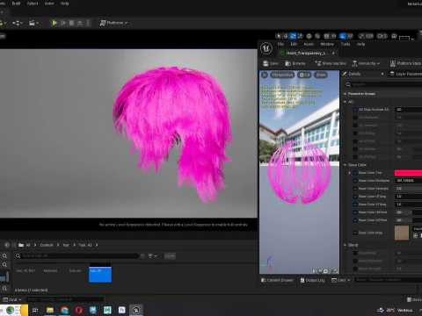This screenshot has width=422, height=316.
Task: Open the File menu in the material instance editor
Action: pyautogui.click(x=280, y=44)
